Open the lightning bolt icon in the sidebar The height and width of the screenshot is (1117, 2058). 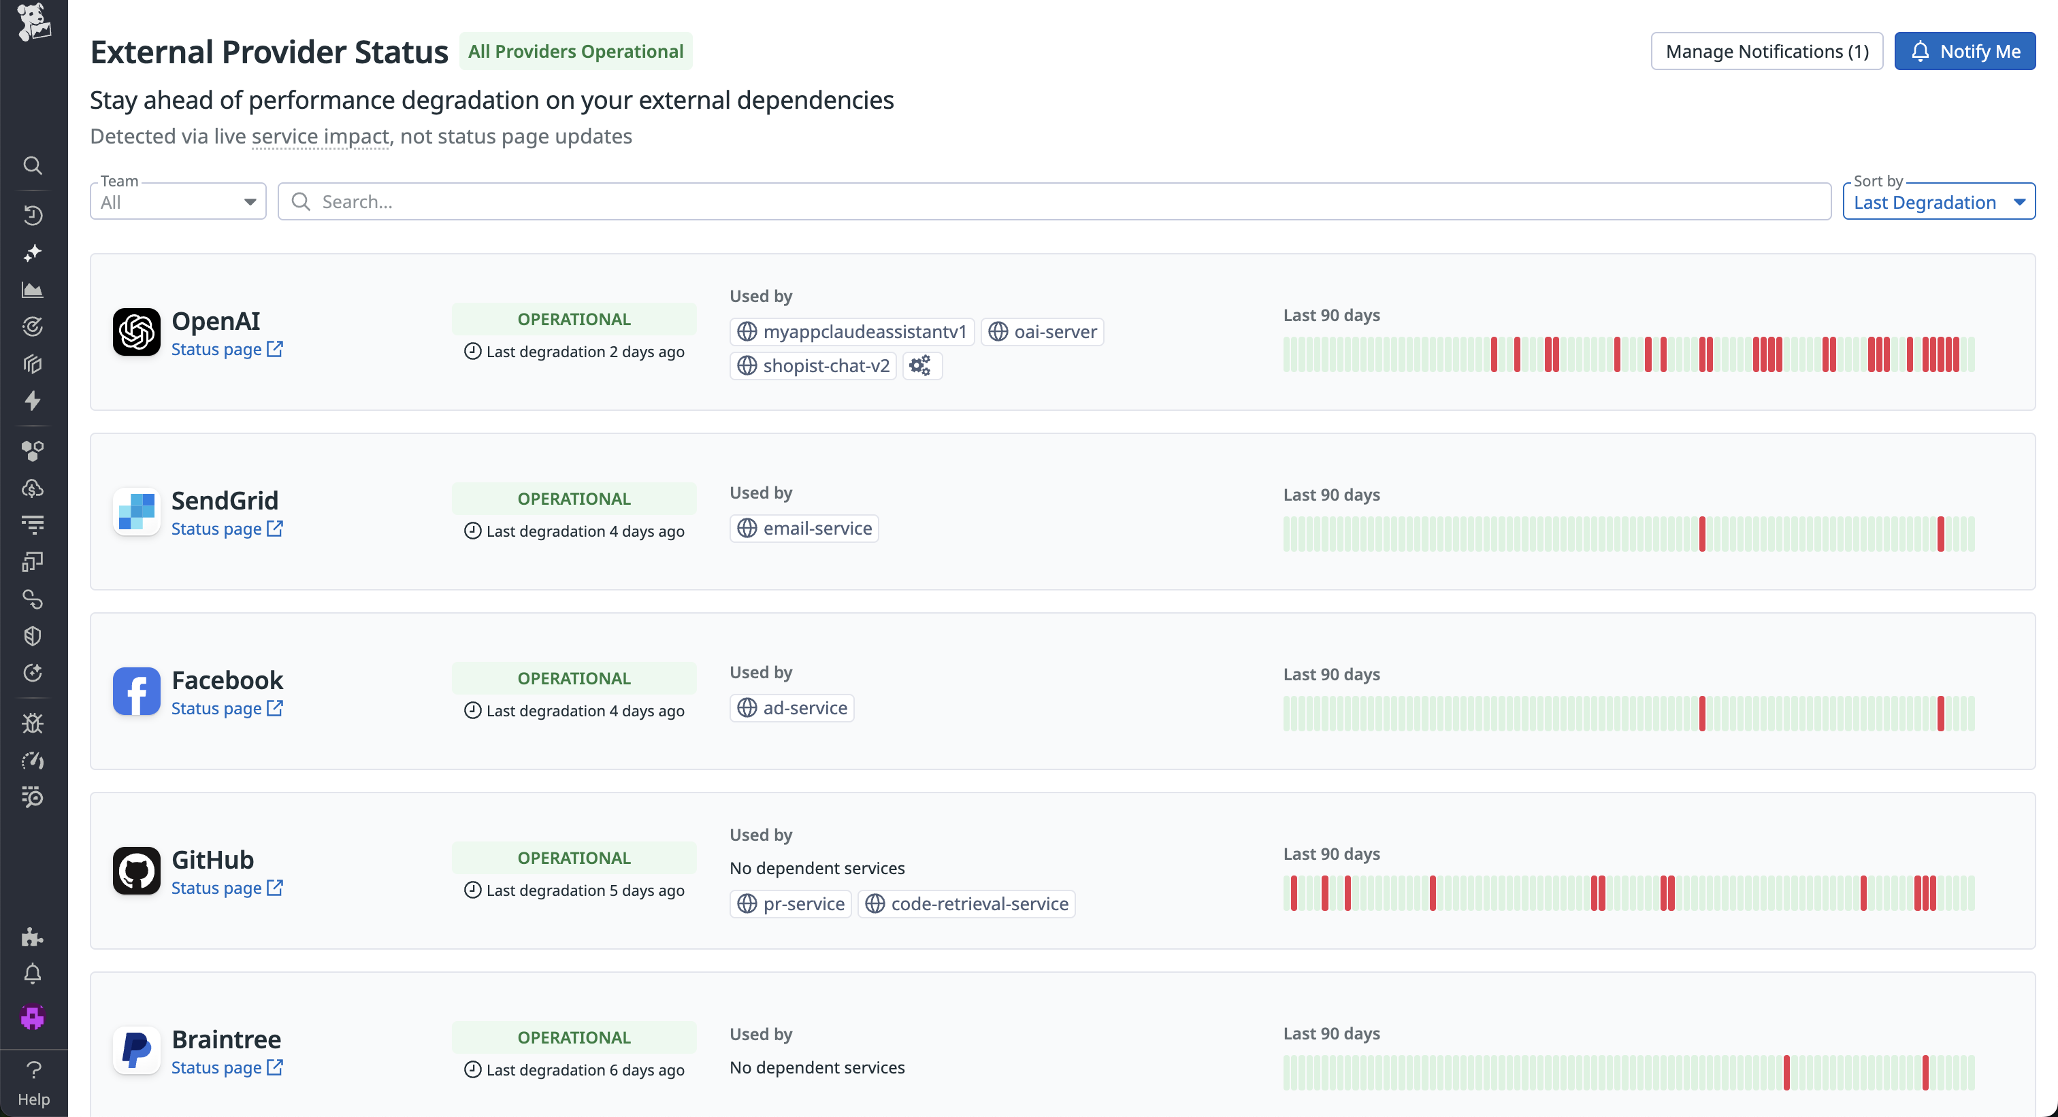33,401
